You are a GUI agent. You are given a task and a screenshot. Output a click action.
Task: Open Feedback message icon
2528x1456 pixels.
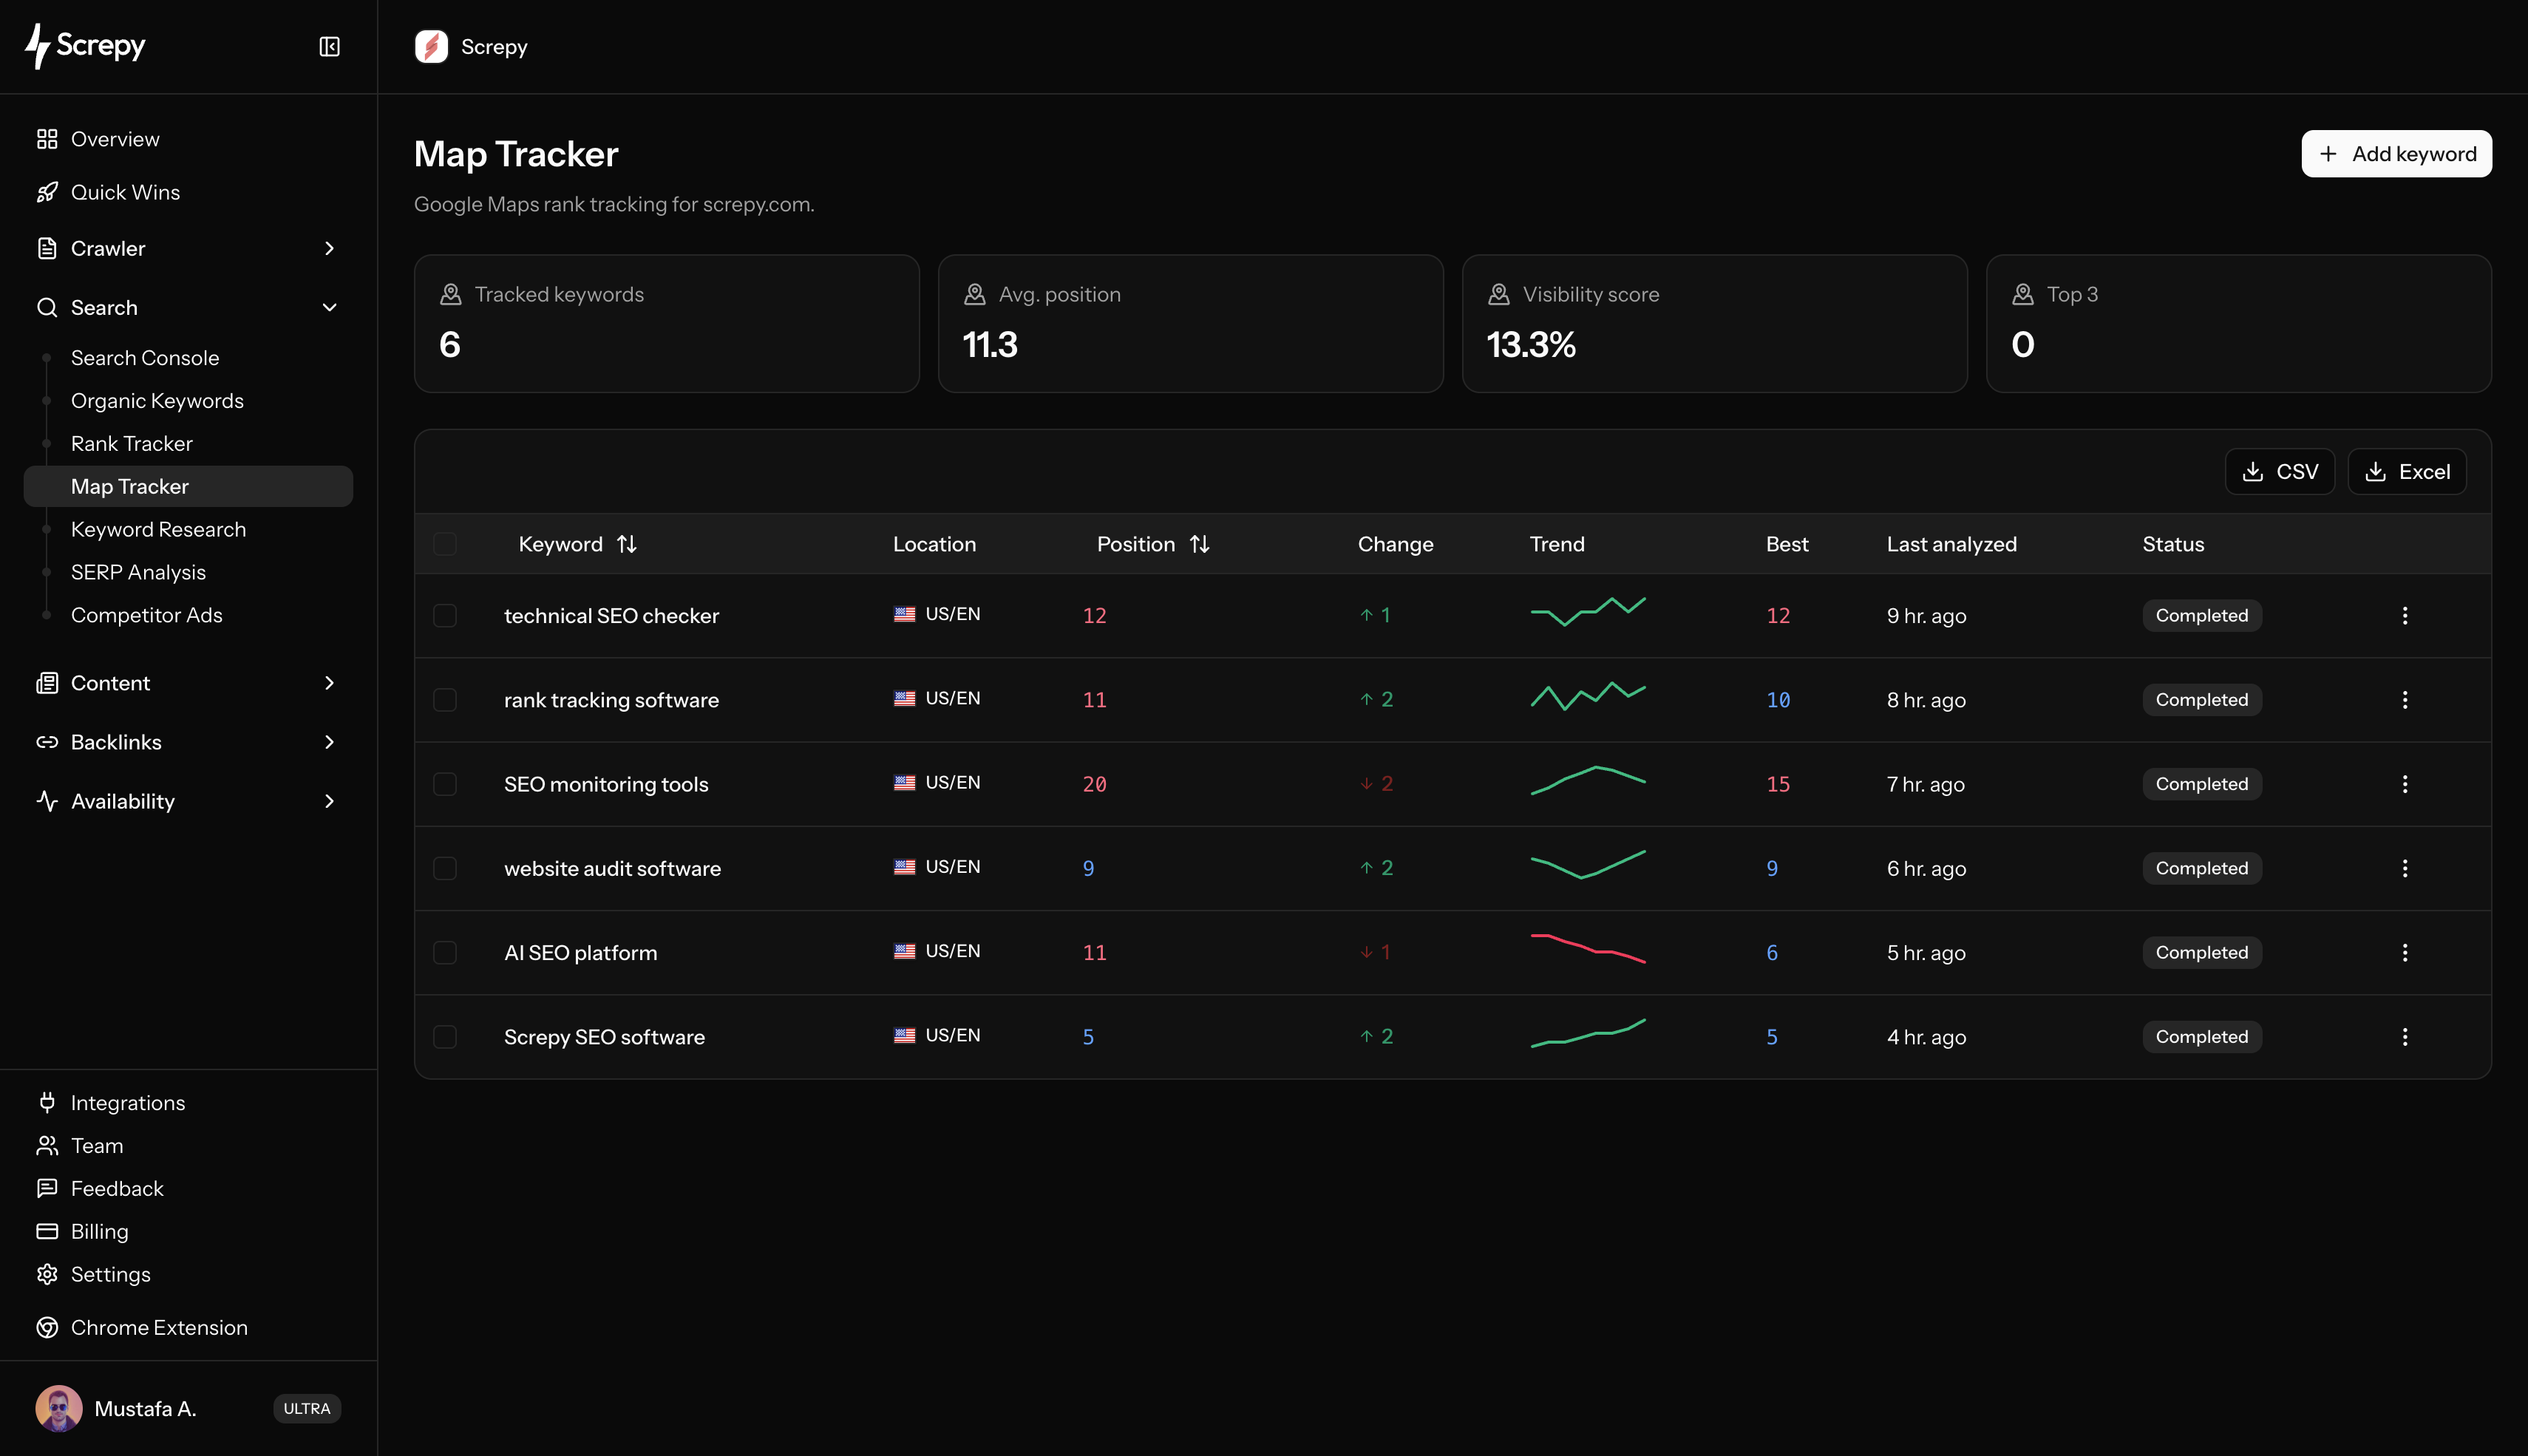pyautogui.click(x=47, y=1188)
